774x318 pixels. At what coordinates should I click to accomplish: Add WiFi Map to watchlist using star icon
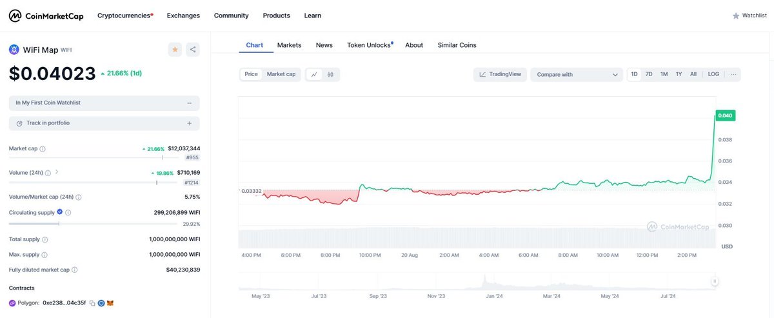(175, 50)
